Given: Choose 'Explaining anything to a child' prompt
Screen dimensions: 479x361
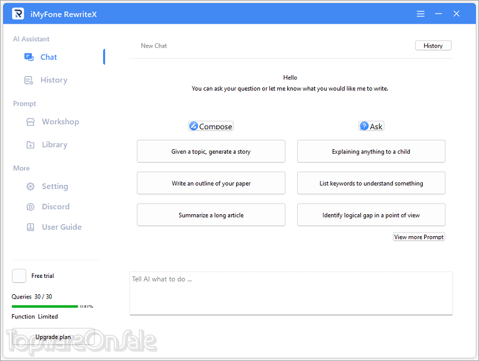Looking at the screenshot, I should pyautogui.click(x=371, y=152).
